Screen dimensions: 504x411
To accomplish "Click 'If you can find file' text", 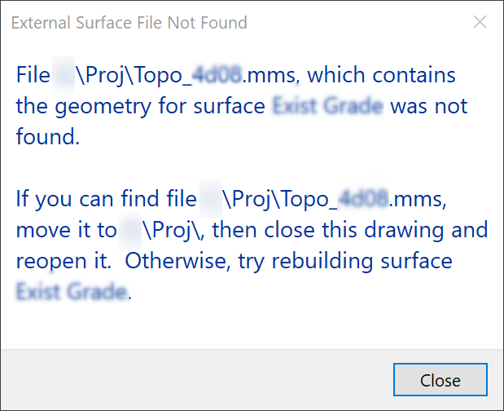I will pyautogui.click(x=106, y=199).
